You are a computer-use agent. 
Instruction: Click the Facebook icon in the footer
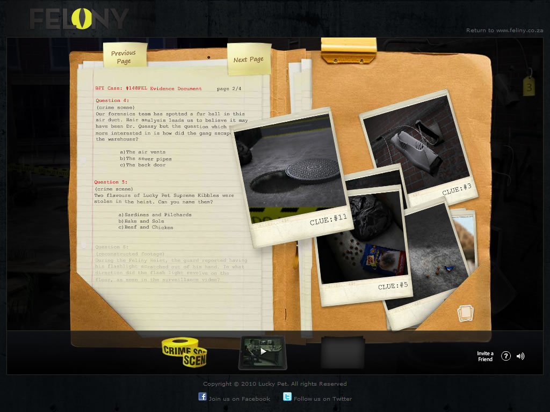202,397
